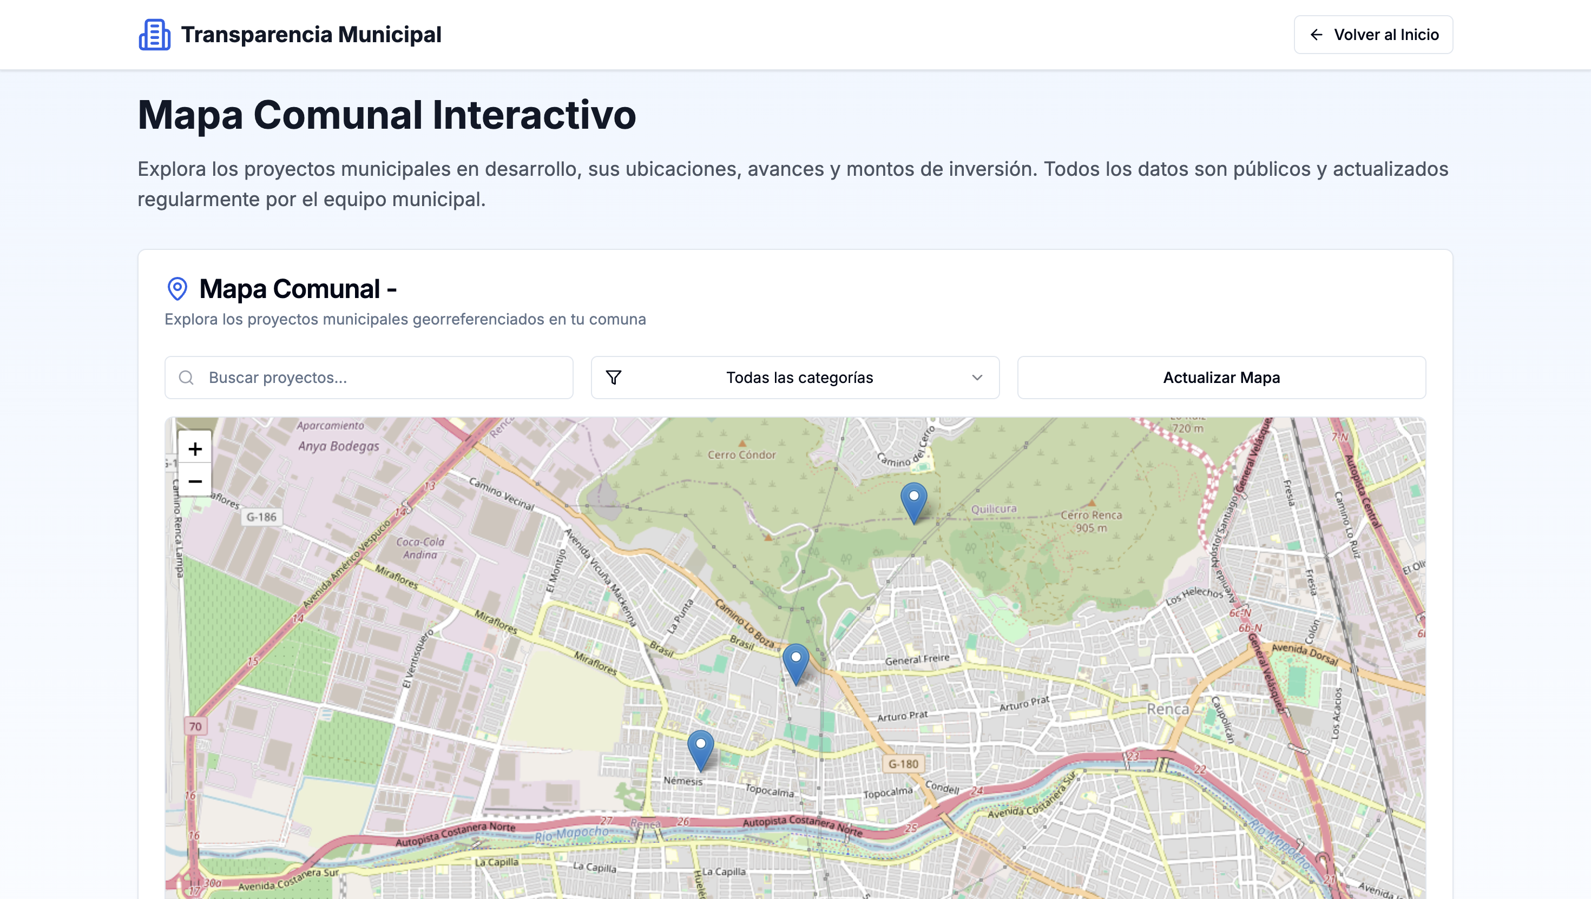Click the filter funnel icon next to categories
This screenshot has width=1591, height=899.
coord(613,377)
